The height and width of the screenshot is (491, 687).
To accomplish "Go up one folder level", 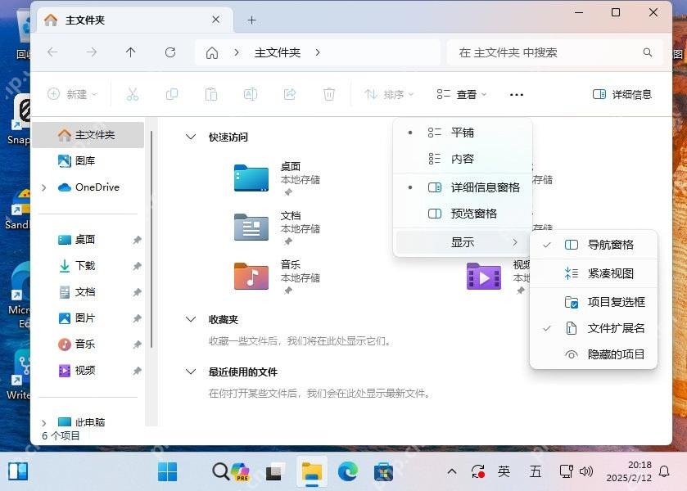I will pos(130,52).
